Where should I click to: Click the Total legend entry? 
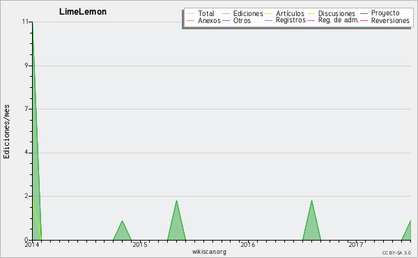(x=201, y=13)
